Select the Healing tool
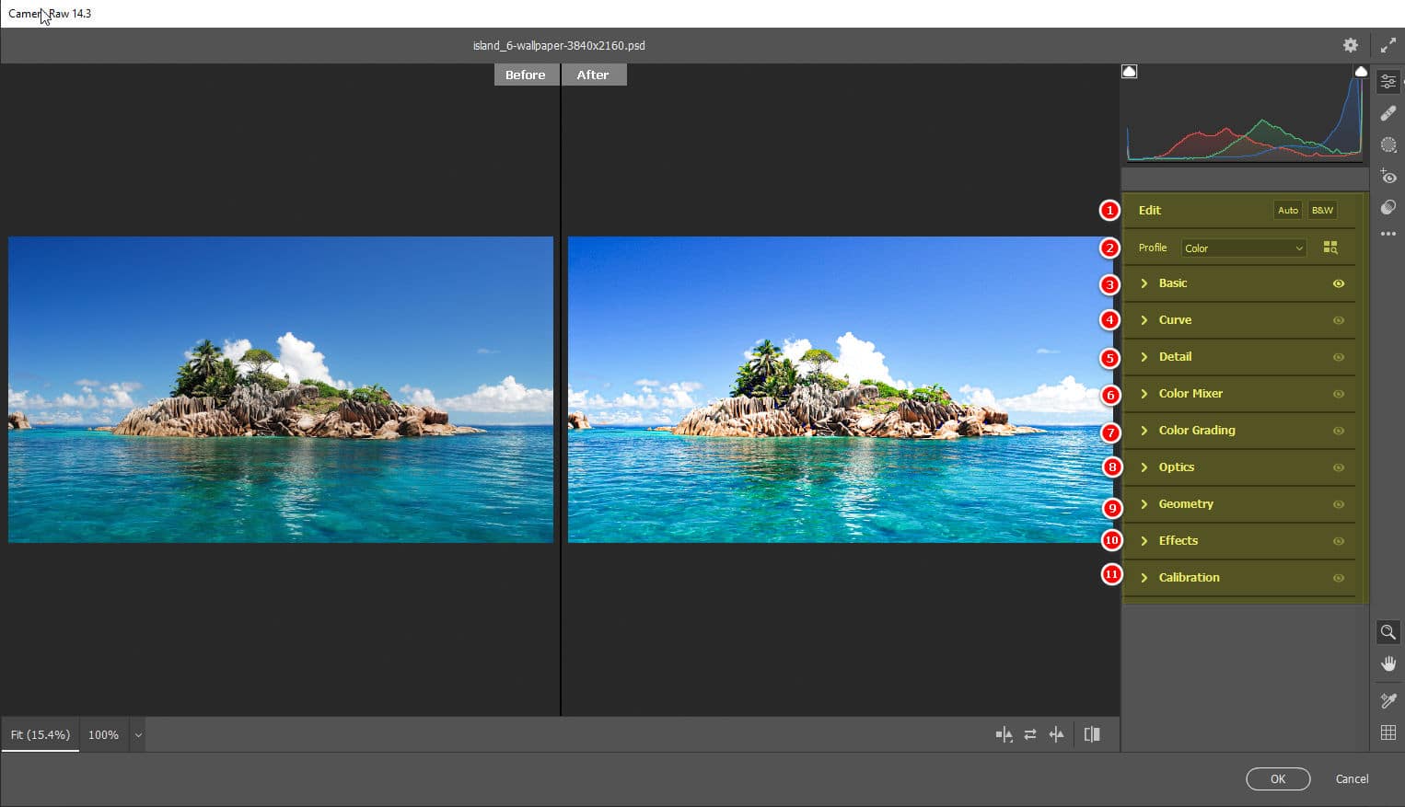 coord(1388,112)
